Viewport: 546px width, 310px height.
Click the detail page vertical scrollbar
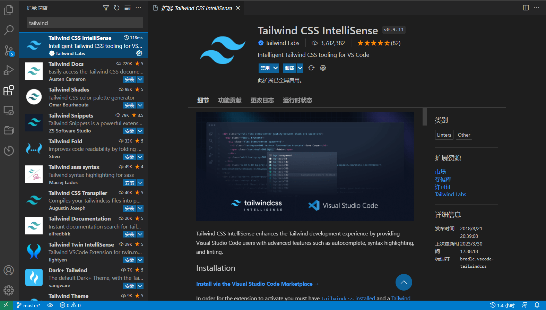click(x=425, y=117)
